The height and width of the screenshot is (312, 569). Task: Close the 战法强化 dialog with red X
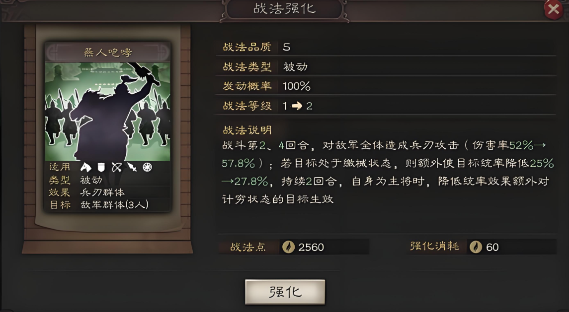click(554, 9)
